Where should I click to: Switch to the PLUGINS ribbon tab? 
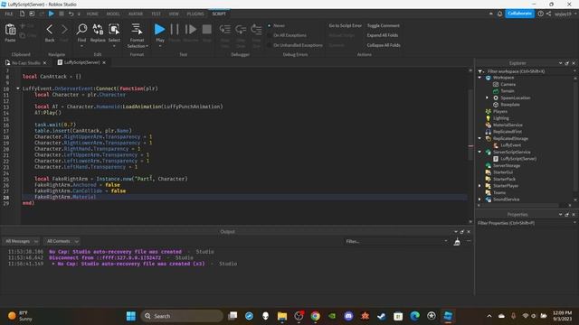195,14
